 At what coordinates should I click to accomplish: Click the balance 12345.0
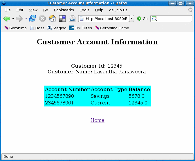138,103
